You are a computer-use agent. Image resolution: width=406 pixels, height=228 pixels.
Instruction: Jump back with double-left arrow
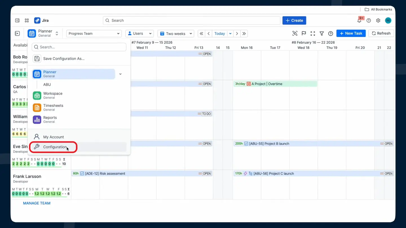(x=201, y=33)
